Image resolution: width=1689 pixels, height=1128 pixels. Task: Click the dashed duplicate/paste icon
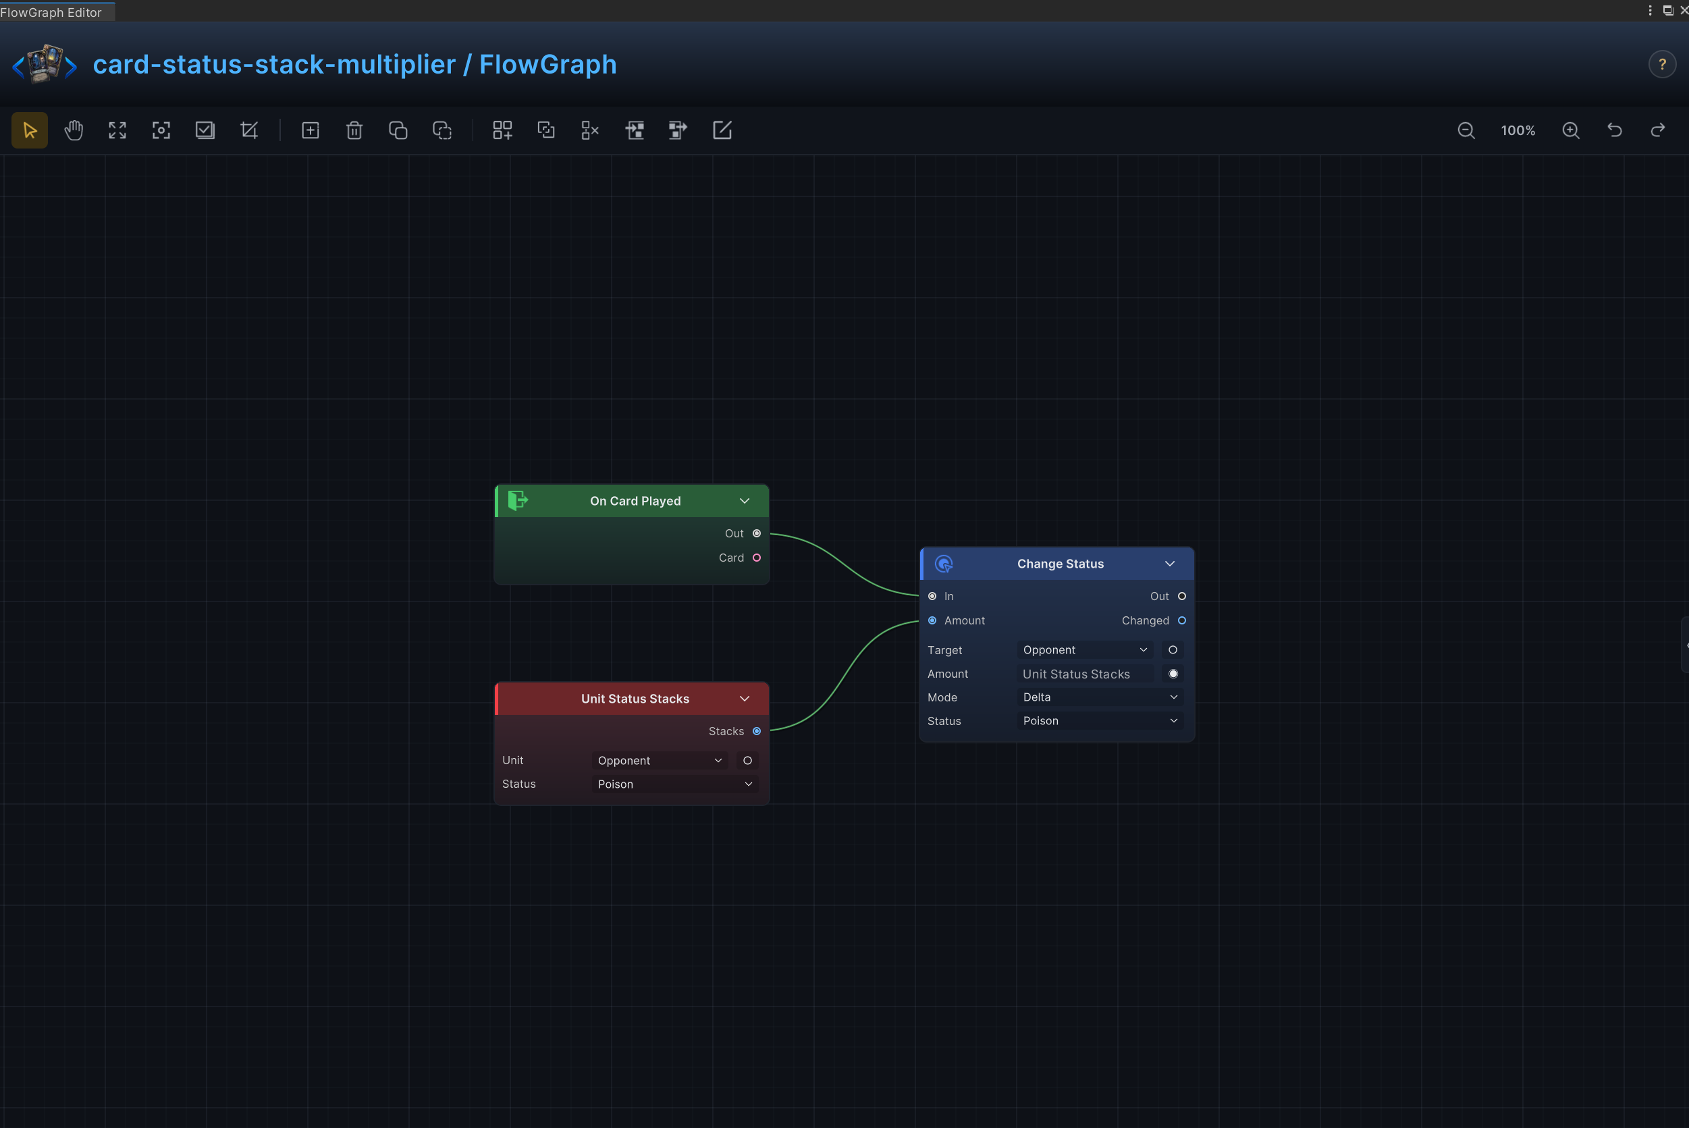[441, 130]
